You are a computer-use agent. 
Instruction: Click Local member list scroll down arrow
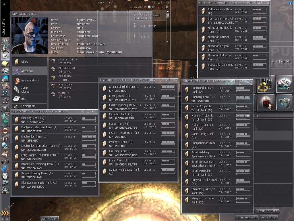pos(168,41)
